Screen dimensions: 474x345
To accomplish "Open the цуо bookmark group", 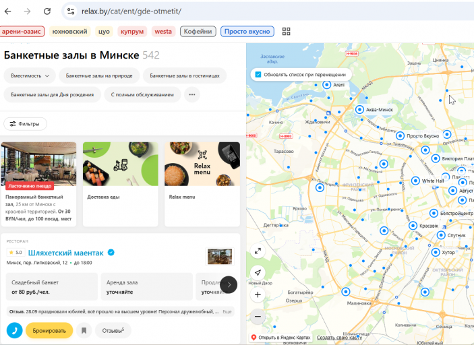I will coord(104,32).
